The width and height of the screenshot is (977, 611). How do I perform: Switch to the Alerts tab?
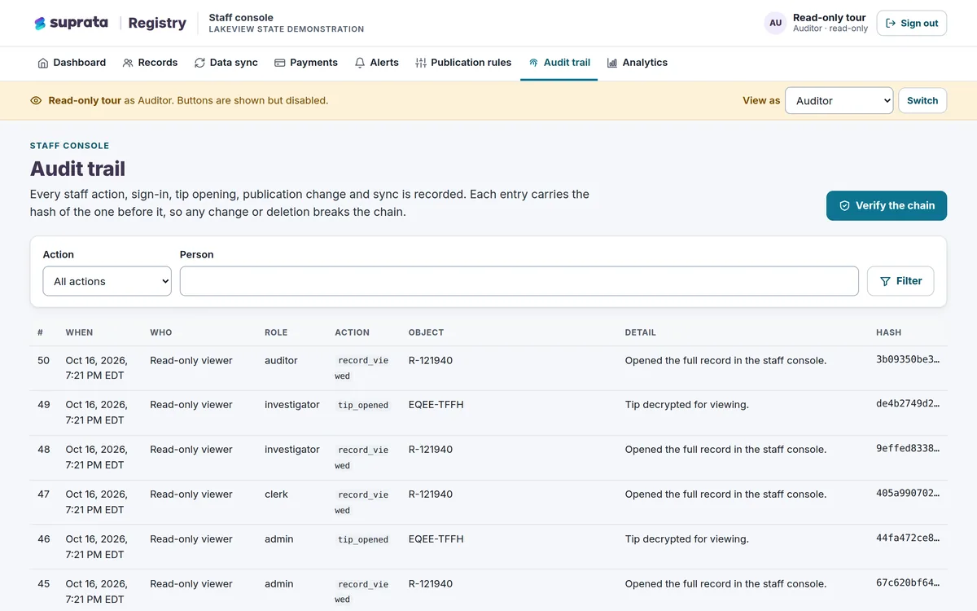(376, 63)
